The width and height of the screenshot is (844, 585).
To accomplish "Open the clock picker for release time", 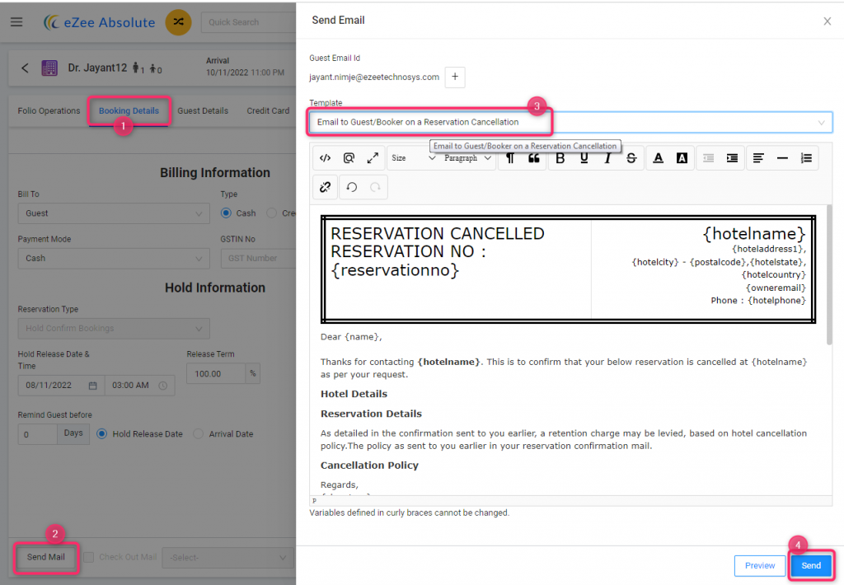I will pos(163,386).
